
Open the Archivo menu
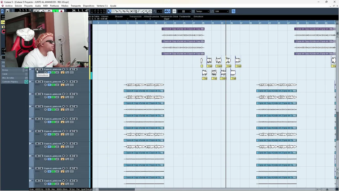[x=9, y=6]
